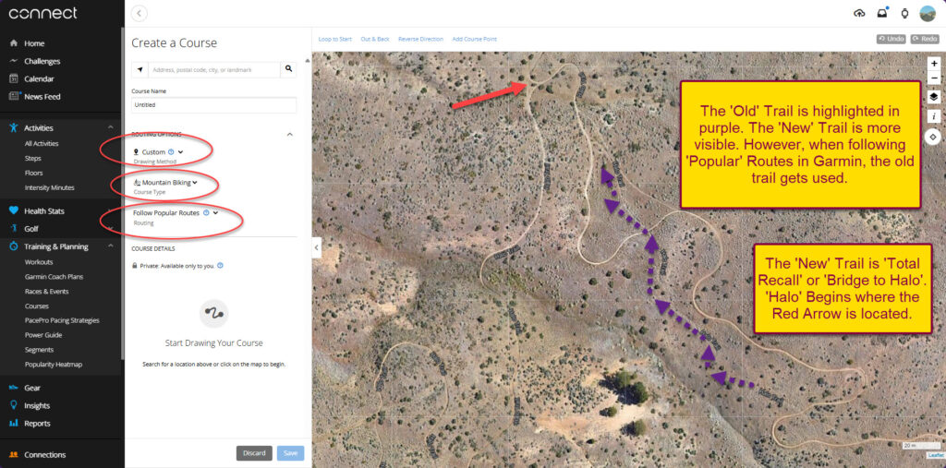
Task: Open Insights in the sidebar
Action: (37, 406)
